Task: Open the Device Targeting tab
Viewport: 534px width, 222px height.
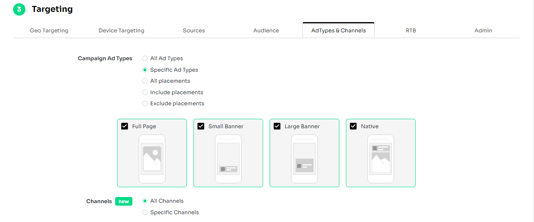Action: [121, 30]
